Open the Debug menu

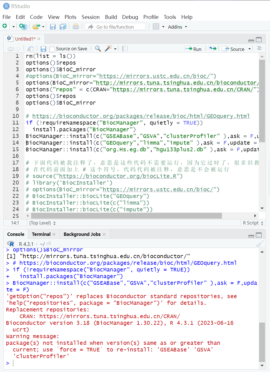[130, 17]
